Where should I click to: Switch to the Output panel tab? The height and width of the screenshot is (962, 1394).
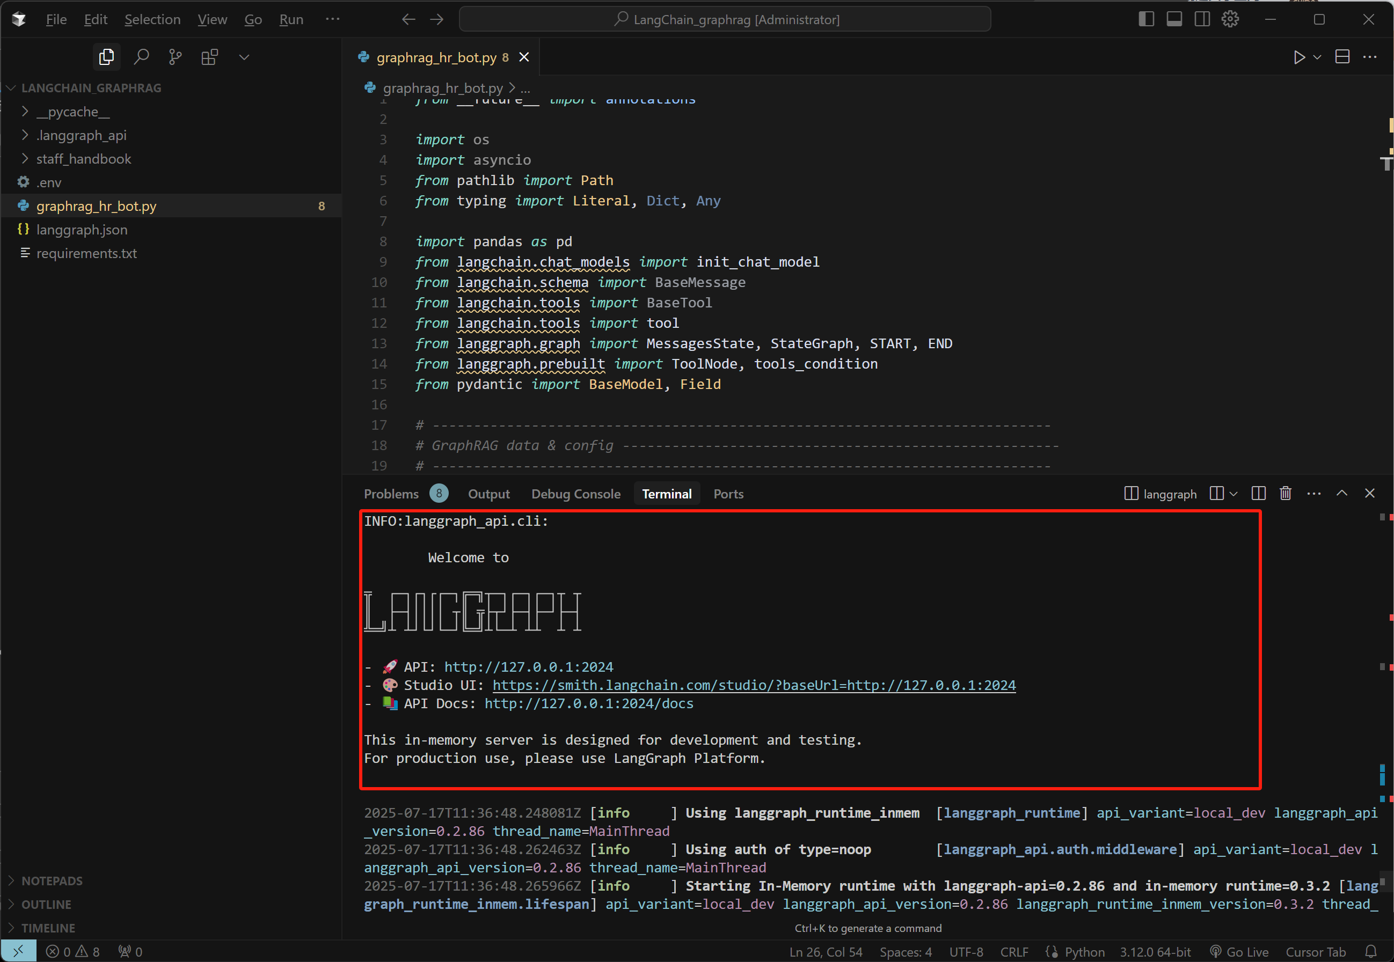pos(489,494)
